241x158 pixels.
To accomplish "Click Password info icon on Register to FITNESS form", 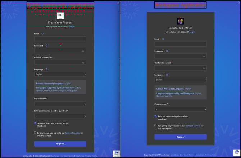I will pos(167,51).
